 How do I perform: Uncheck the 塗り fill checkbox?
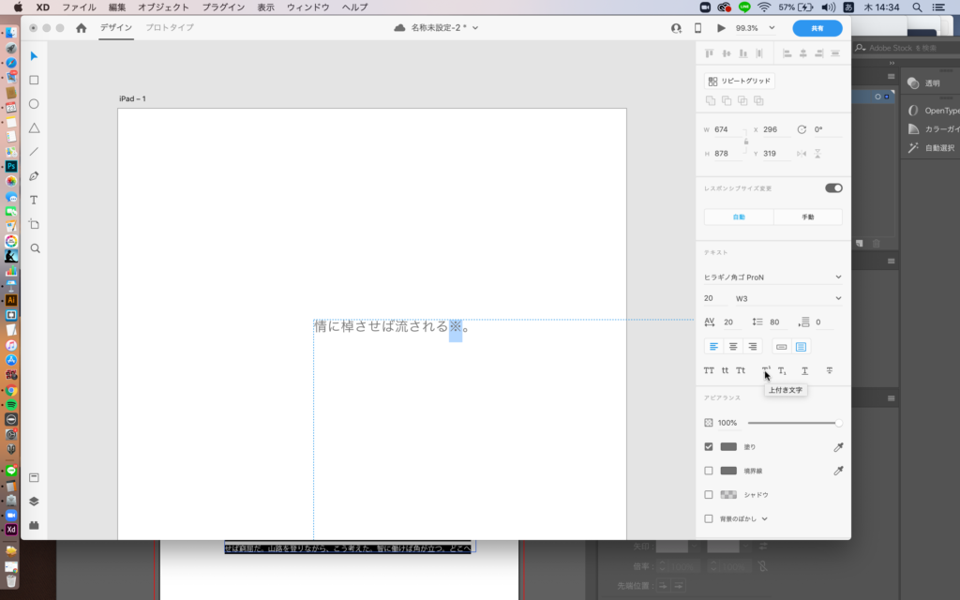click(x=709, y=447)
